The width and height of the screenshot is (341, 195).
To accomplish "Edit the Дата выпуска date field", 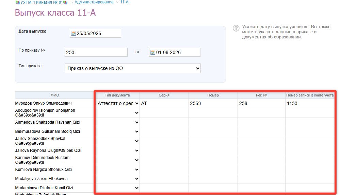I will click(x=95, y=33).
